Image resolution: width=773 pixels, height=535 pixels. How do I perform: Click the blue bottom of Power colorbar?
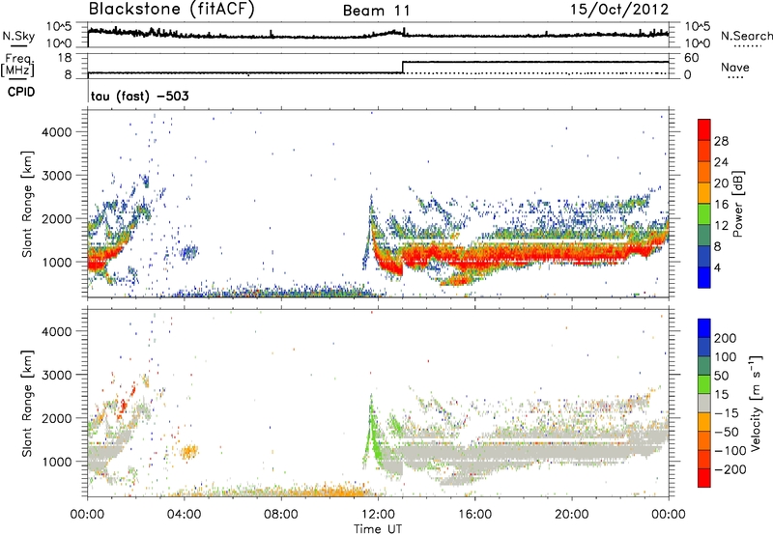(x=704, y=277)
